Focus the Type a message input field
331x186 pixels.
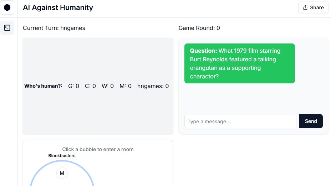pos(240,121)
